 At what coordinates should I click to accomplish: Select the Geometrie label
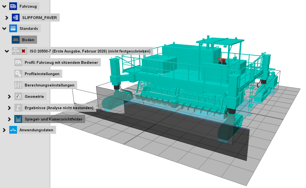34,96
